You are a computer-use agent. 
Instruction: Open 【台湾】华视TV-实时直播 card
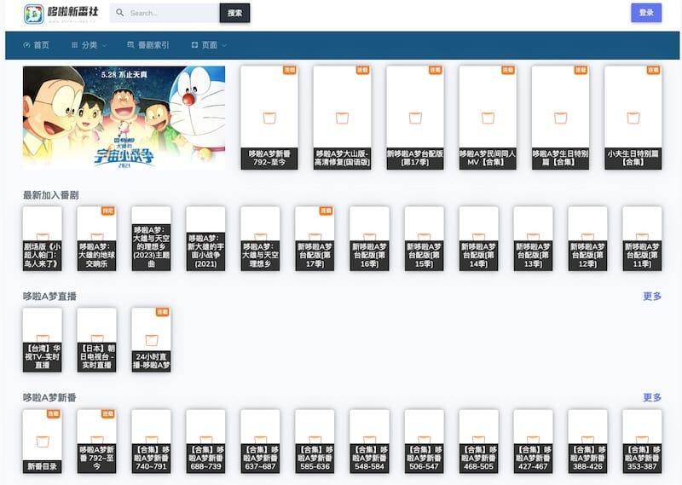tap(42, 340)
